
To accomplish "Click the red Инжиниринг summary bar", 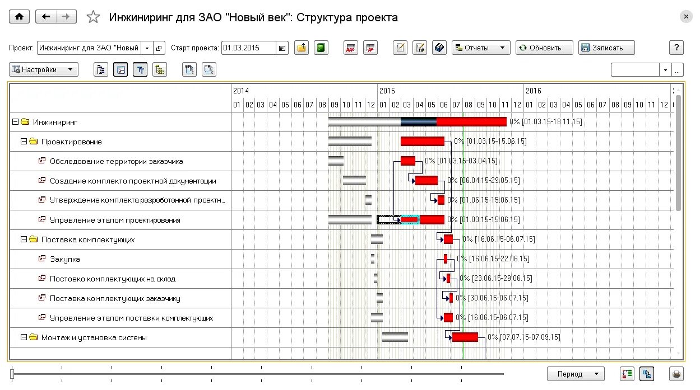I will coord(471,122).
